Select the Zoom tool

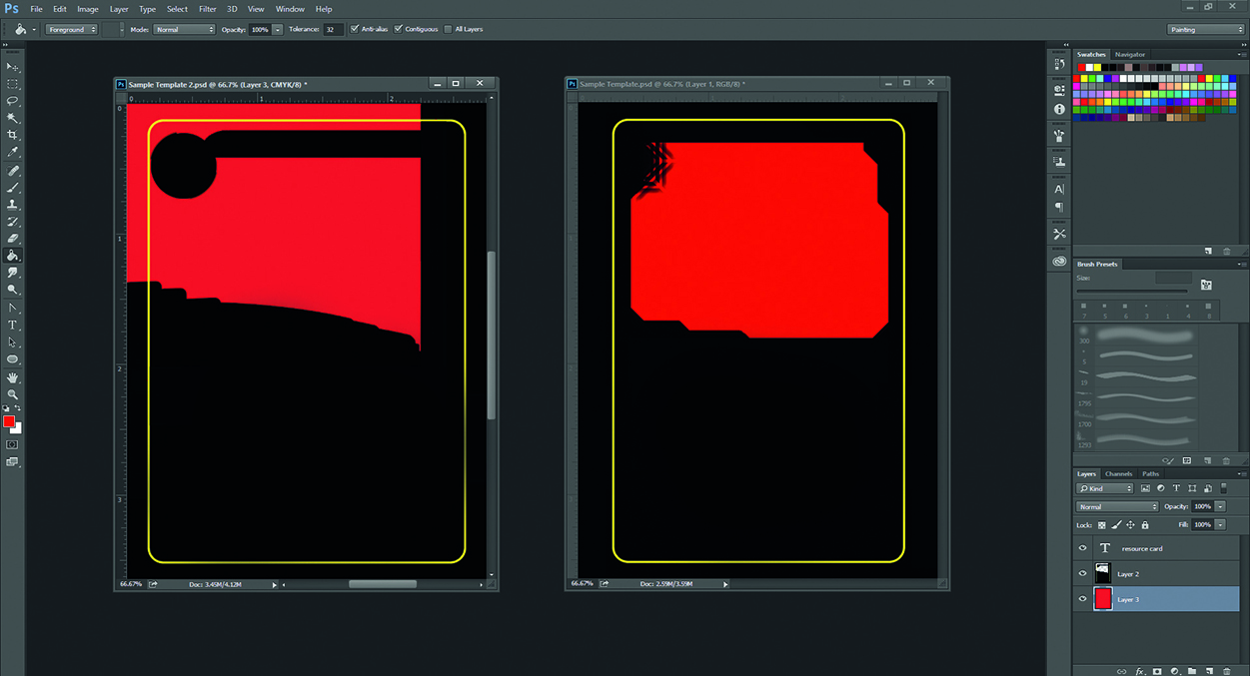pyautogui.click(x=13, y=395)
